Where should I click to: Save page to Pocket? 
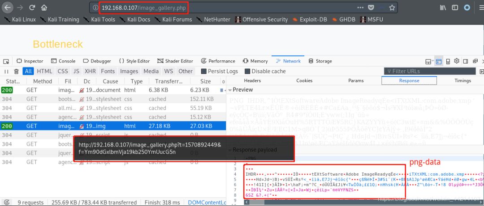[372, 8]
